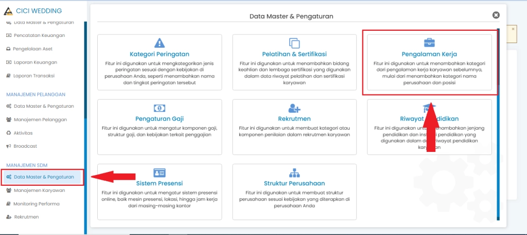Click the CICI WEDDING logo icon
The image size is (527, 235).
(x=8, y=11)
